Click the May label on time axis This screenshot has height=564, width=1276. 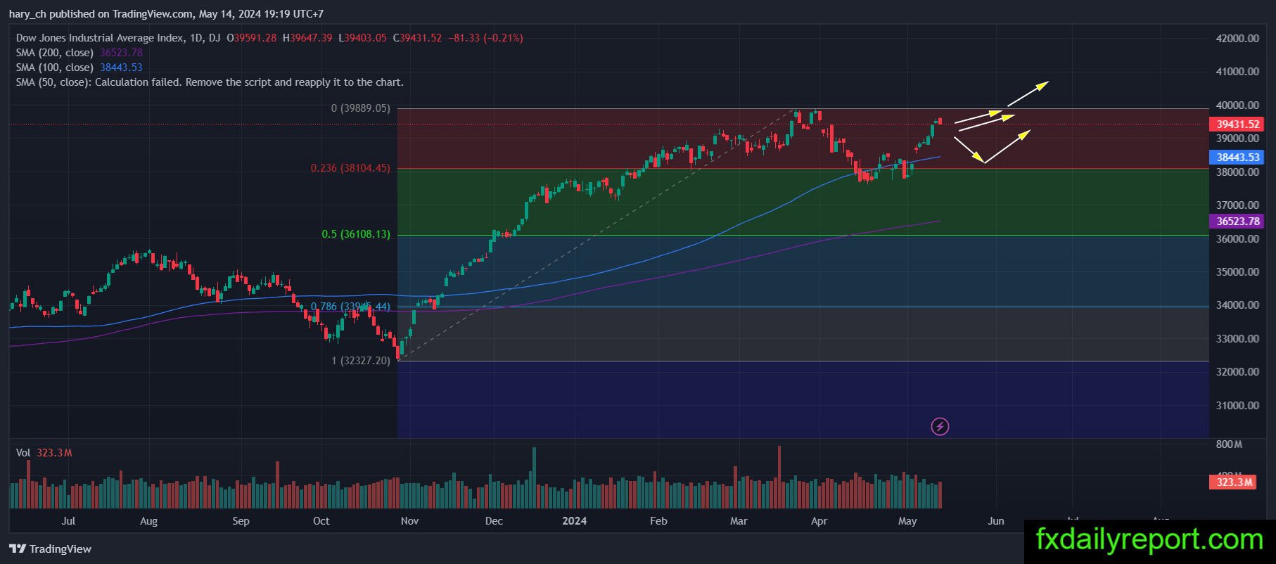click(x=907, y=521)
